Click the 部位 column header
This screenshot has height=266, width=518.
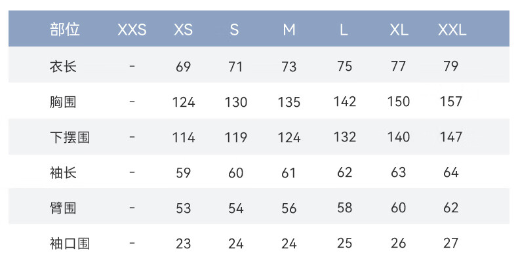tap(65, 29)
